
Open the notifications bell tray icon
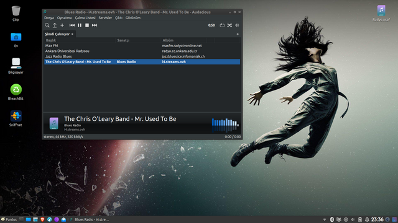[x=367, y=219]
